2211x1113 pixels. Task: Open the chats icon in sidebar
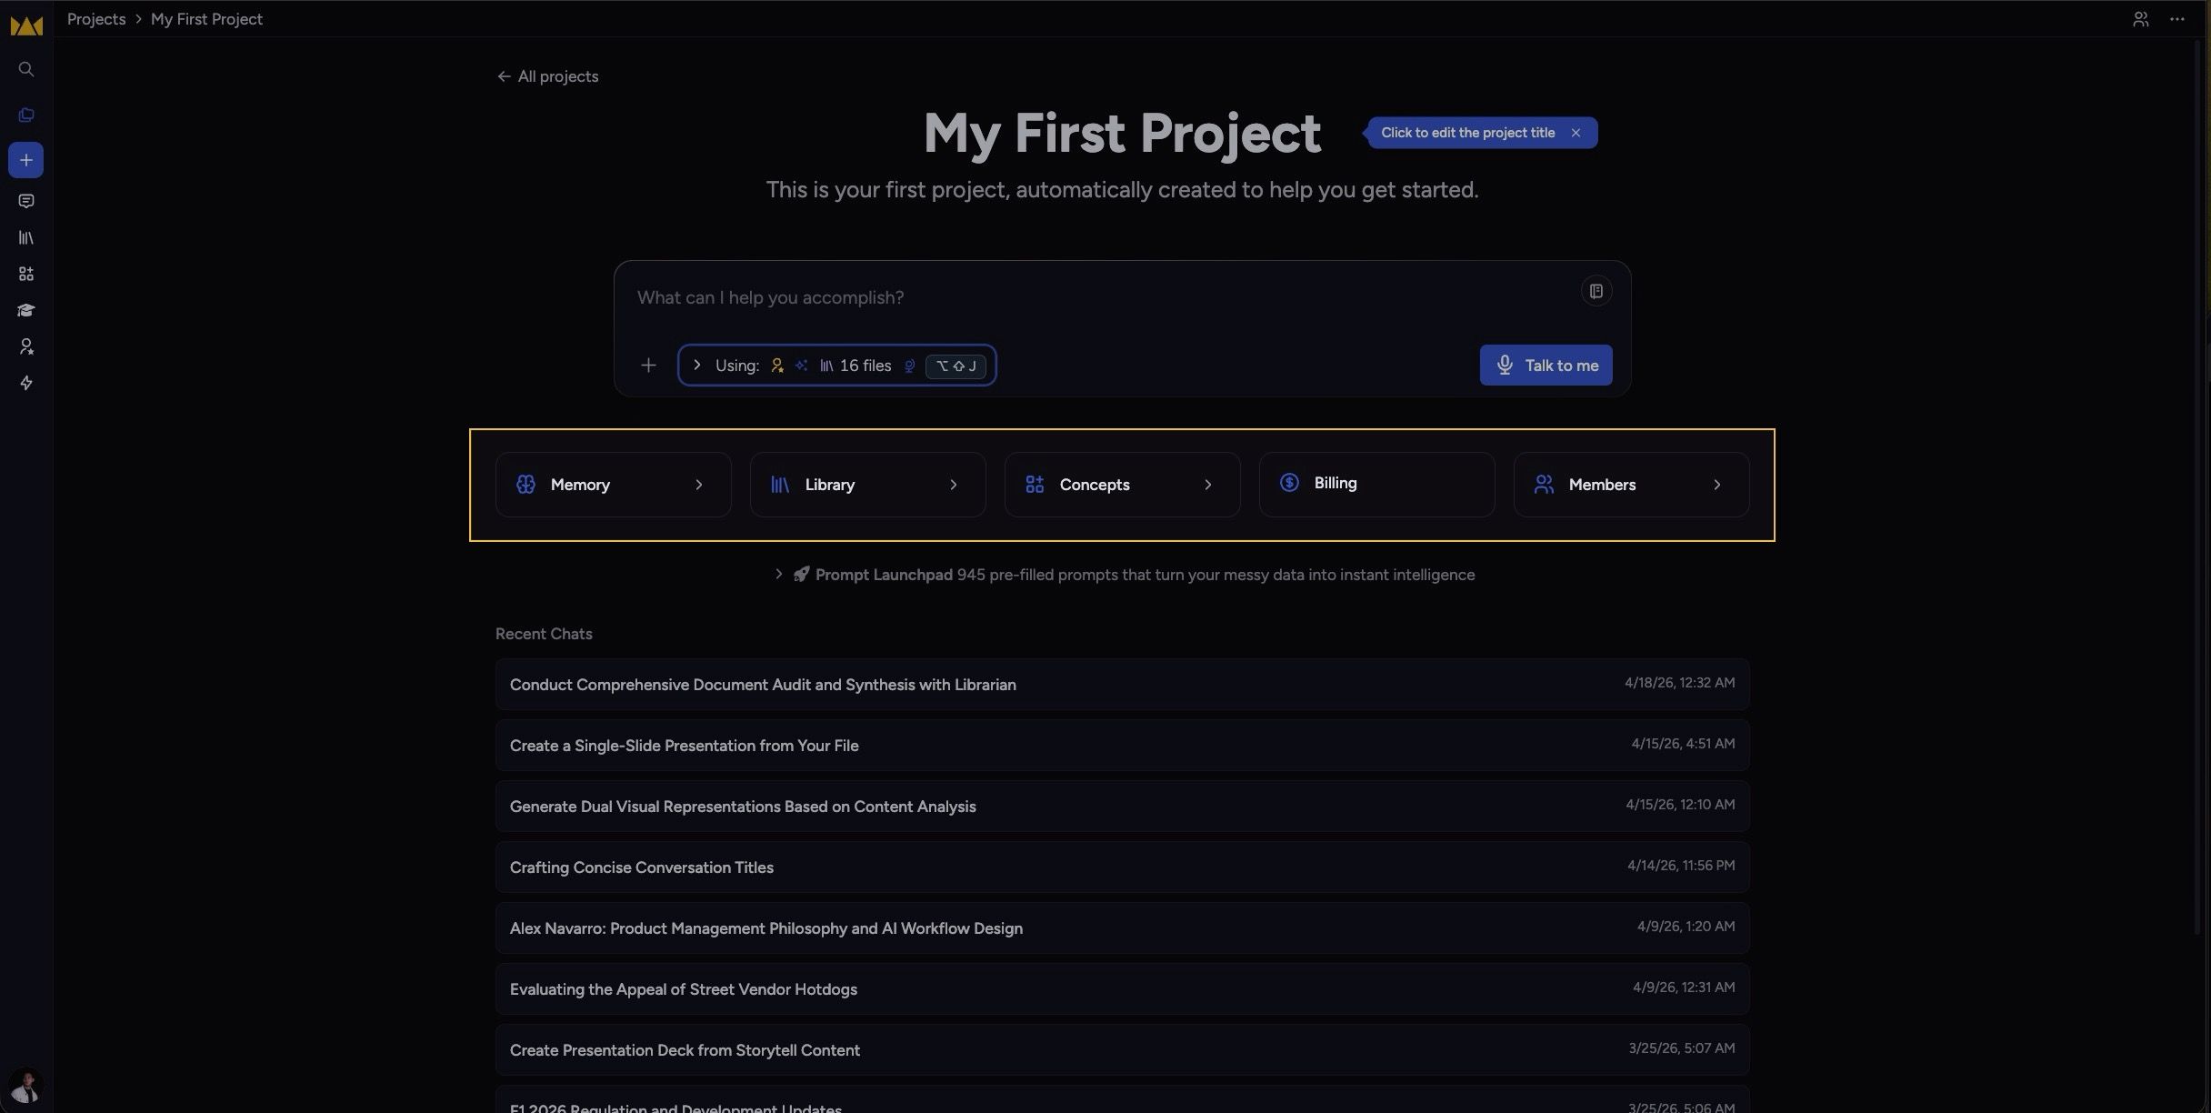(26, 201)
